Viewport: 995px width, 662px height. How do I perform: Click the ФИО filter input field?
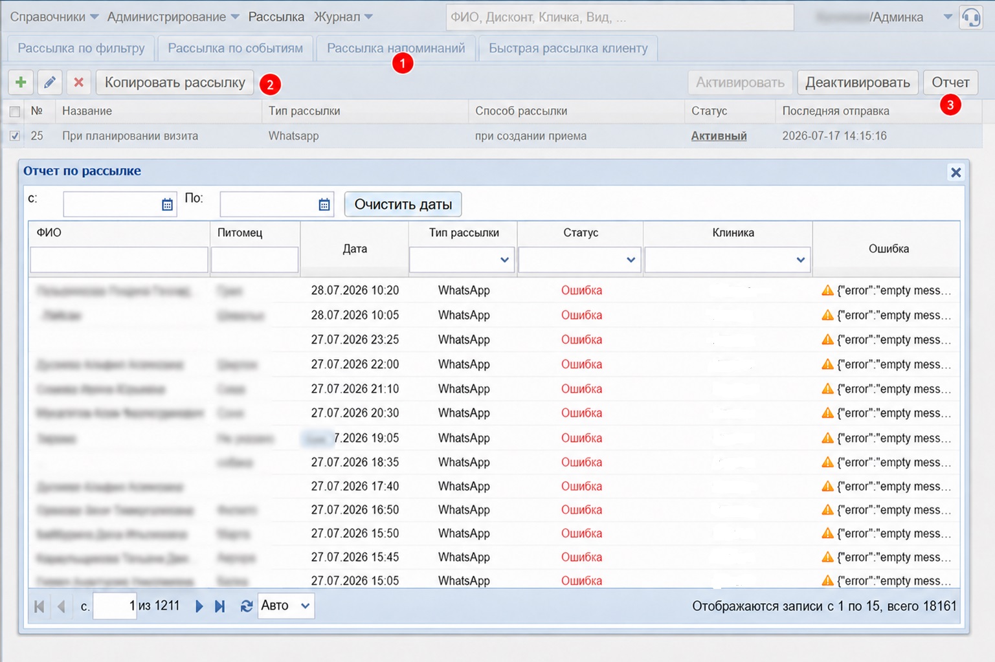[x=119, y=259]
